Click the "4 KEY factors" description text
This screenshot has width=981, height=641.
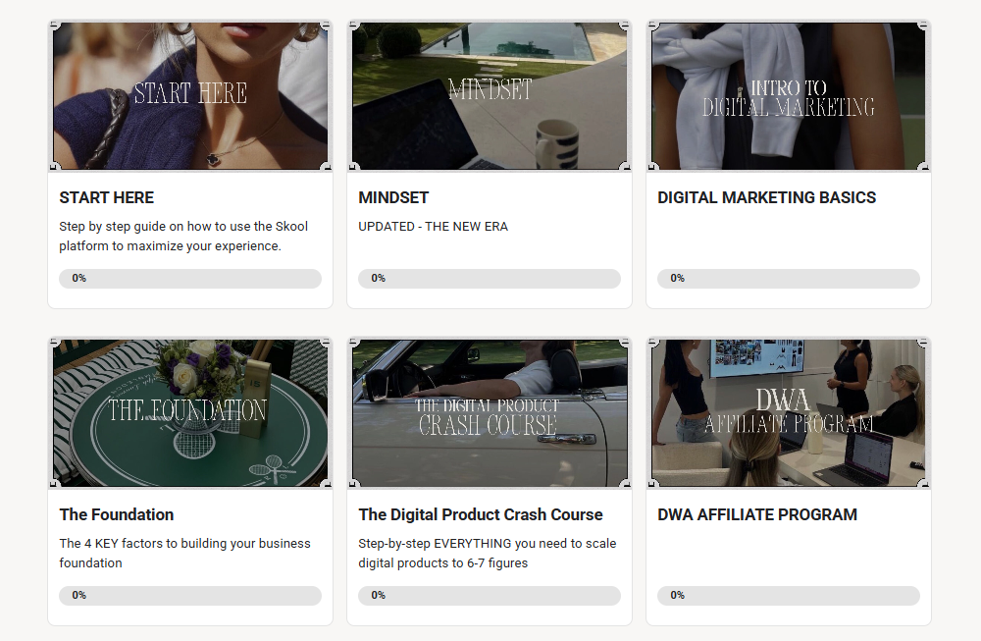click(184, 554)
